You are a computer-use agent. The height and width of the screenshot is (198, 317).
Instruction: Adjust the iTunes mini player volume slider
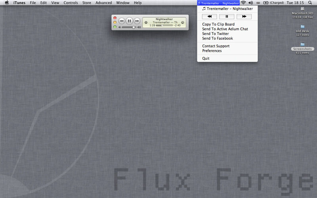129,27
